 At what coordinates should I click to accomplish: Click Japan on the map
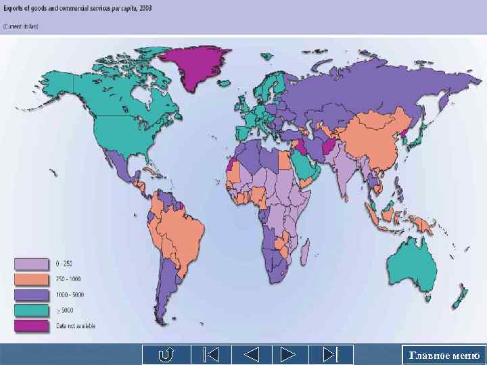(418, 138)
